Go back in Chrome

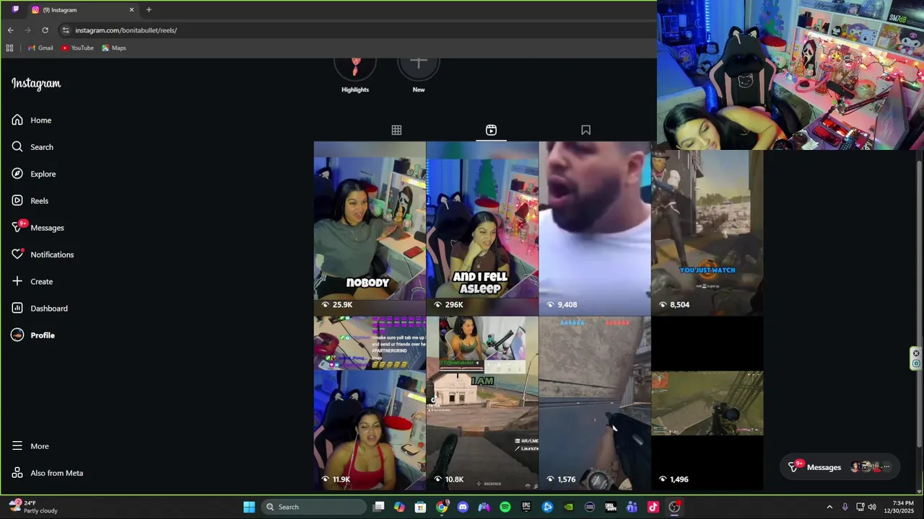[x=10, y=30]
